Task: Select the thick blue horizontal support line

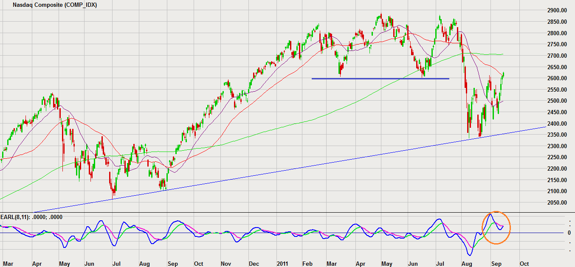Action: tap(380, 79)
